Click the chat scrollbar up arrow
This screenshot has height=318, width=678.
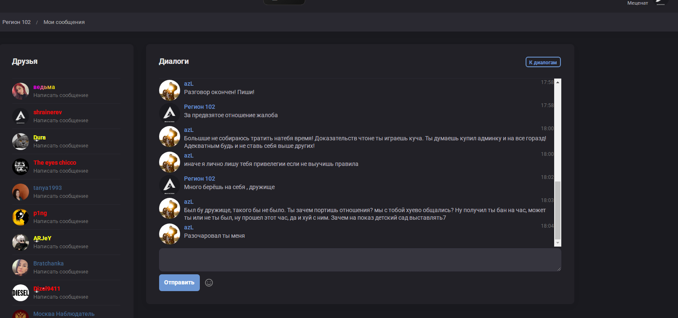pos(558,82)
